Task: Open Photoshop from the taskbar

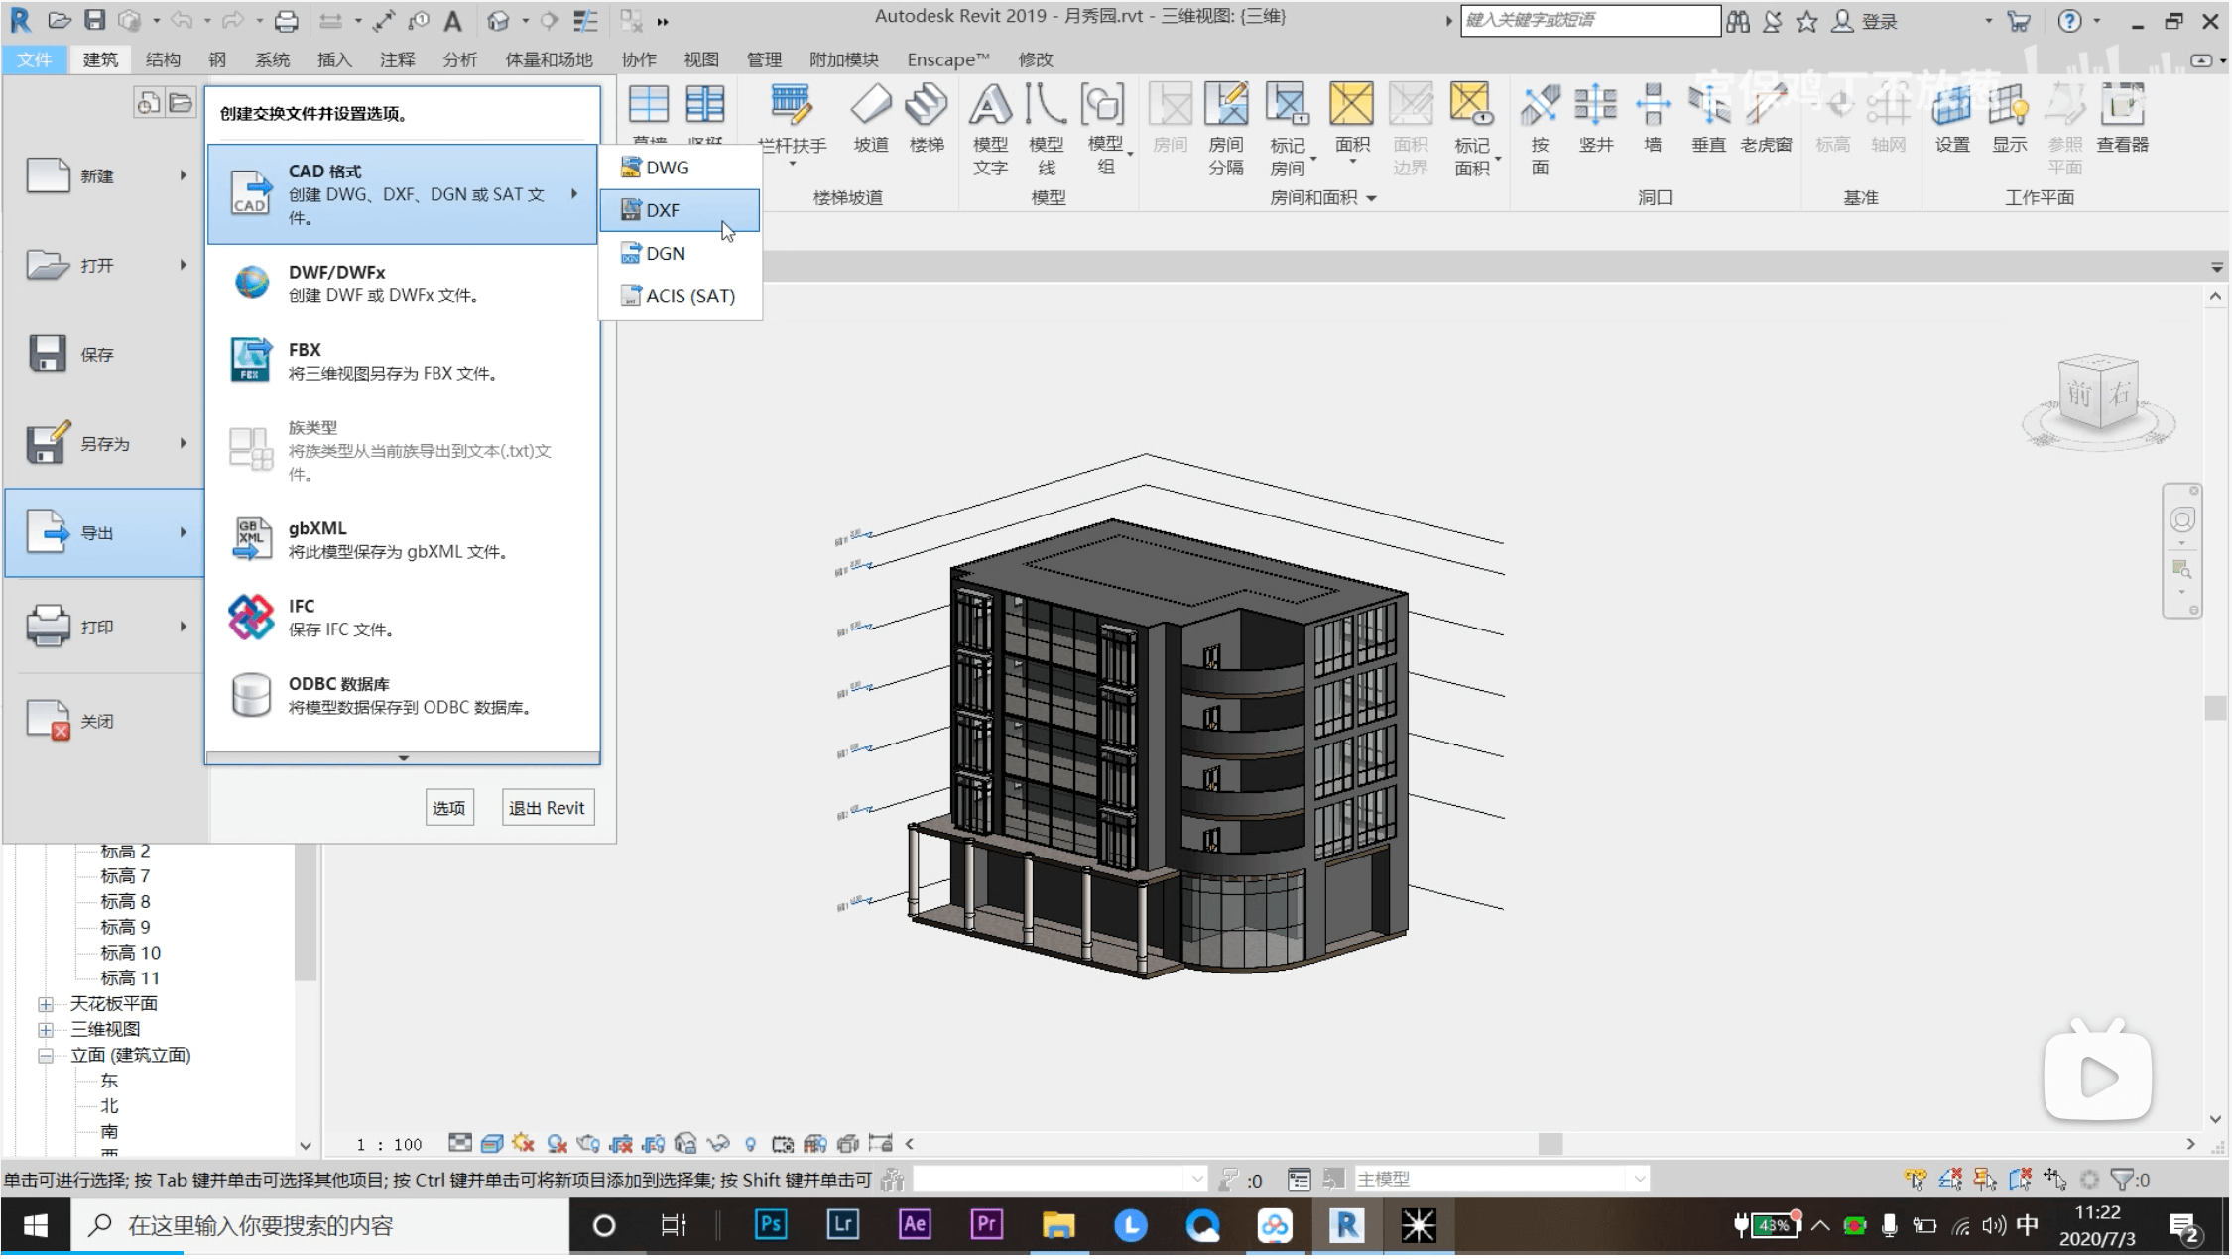Action: click(771, 1226)
